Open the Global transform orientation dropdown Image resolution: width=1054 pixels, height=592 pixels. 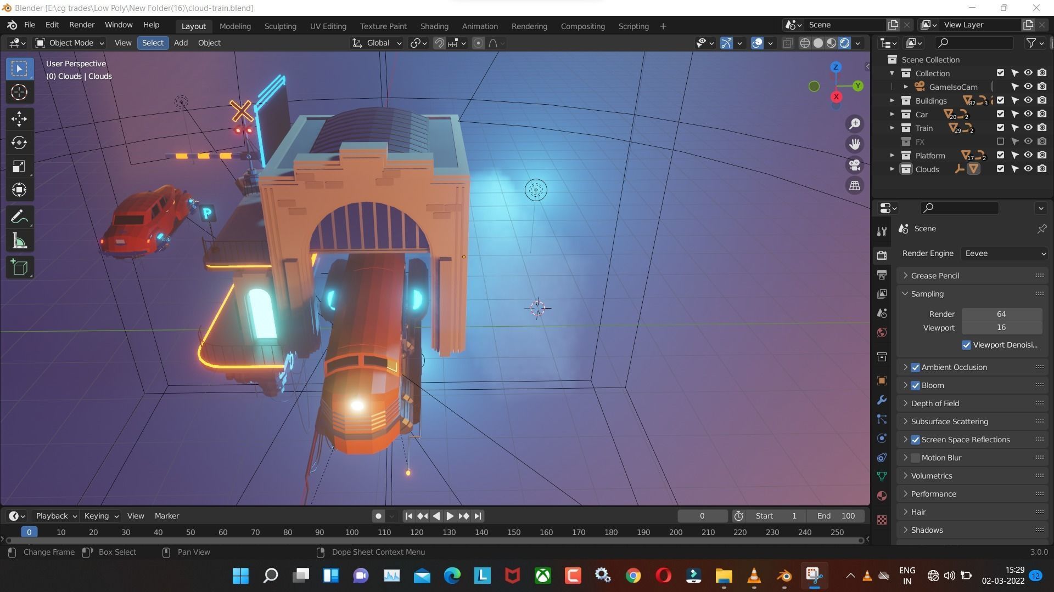point(377,43)
